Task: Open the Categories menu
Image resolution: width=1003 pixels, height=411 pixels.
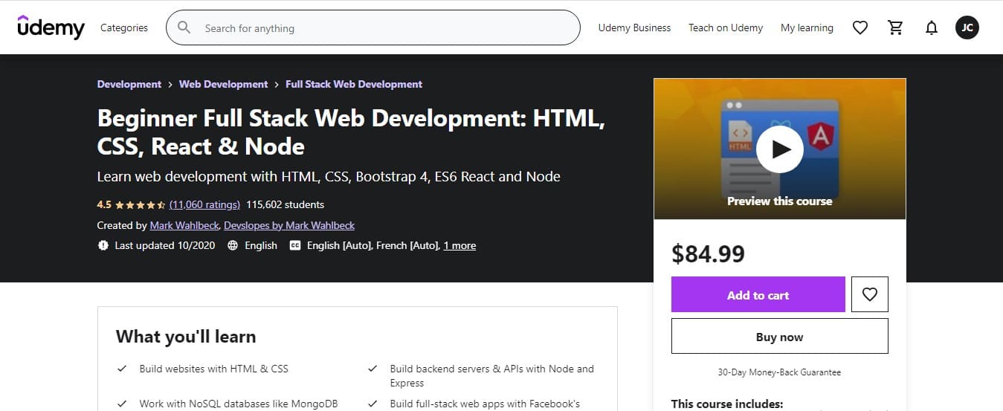Action: click(x=124, y=27)
